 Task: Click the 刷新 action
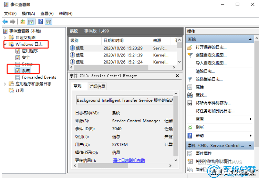coord(200,127)
